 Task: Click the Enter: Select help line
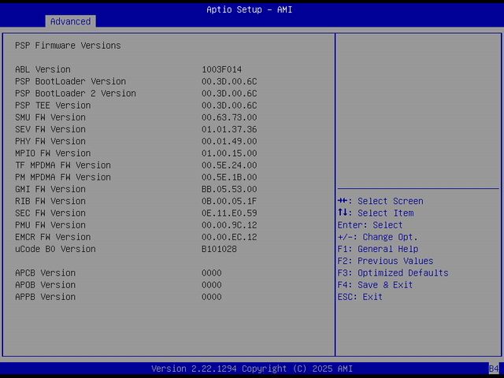(370, 225)
